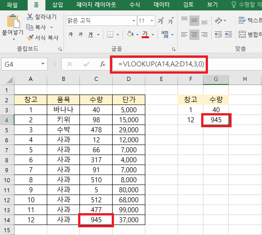Click phonetic guide (내천) icon
This screenshot has width=262, height=235.
pos(165,35)
